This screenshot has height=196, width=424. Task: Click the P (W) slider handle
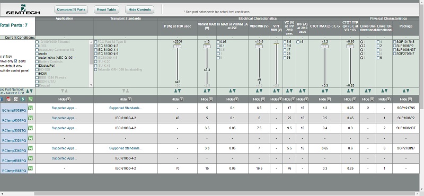(x=178, y=46)
